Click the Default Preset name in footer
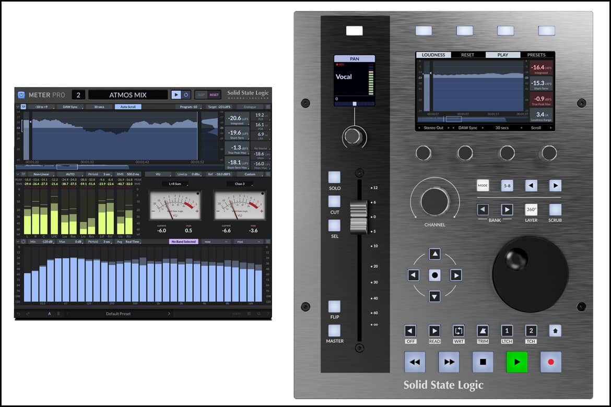Image resolution: width=611 pixels, height=407 pixels. point(118,314)
